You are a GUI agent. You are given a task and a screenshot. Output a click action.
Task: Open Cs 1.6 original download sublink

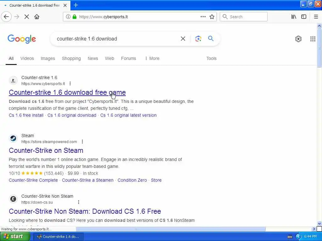pyautogui.click(x=72, y=115)
